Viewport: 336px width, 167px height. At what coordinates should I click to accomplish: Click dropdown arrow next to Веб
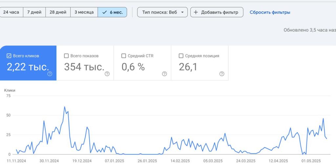[182, 12]
